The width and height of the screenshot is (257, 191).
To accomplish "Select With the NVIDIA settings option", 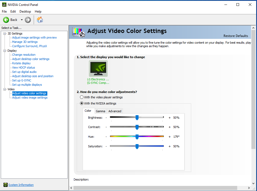I will click(x=82, y=103).
